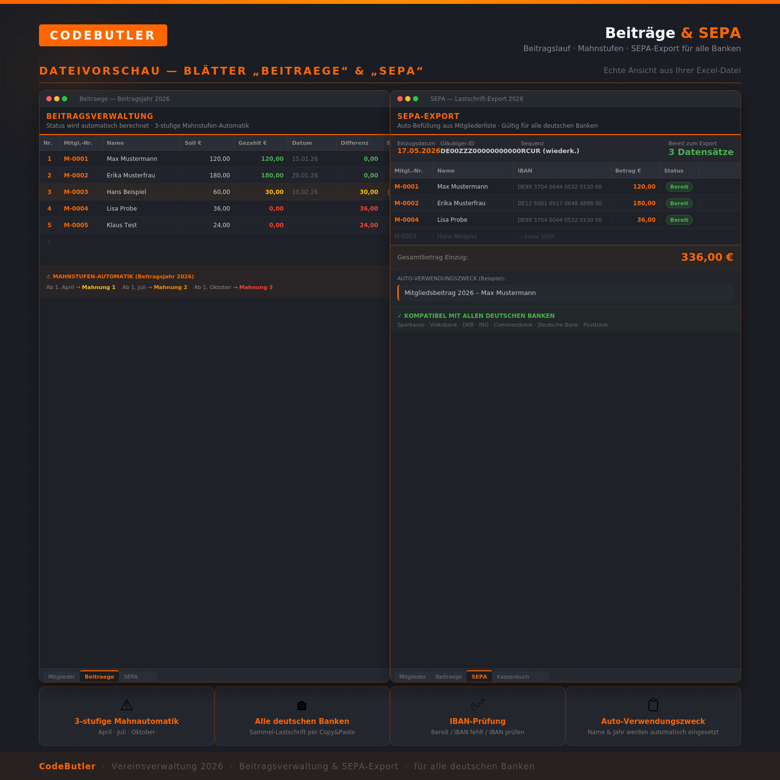Viewport: 780px width, 780px height.
Task: Click the IBAN column header
Action: [525, 171]
